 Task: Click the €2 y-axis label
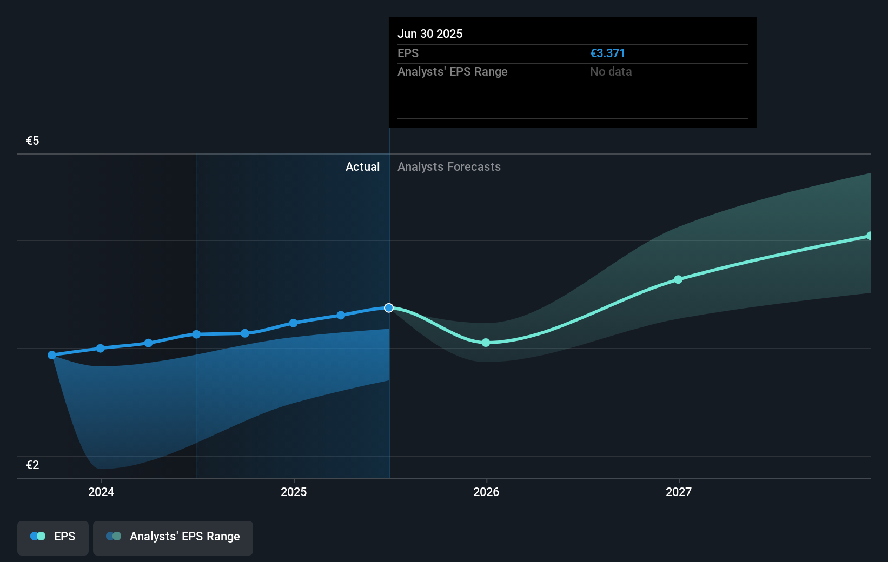tap(33, 465)
